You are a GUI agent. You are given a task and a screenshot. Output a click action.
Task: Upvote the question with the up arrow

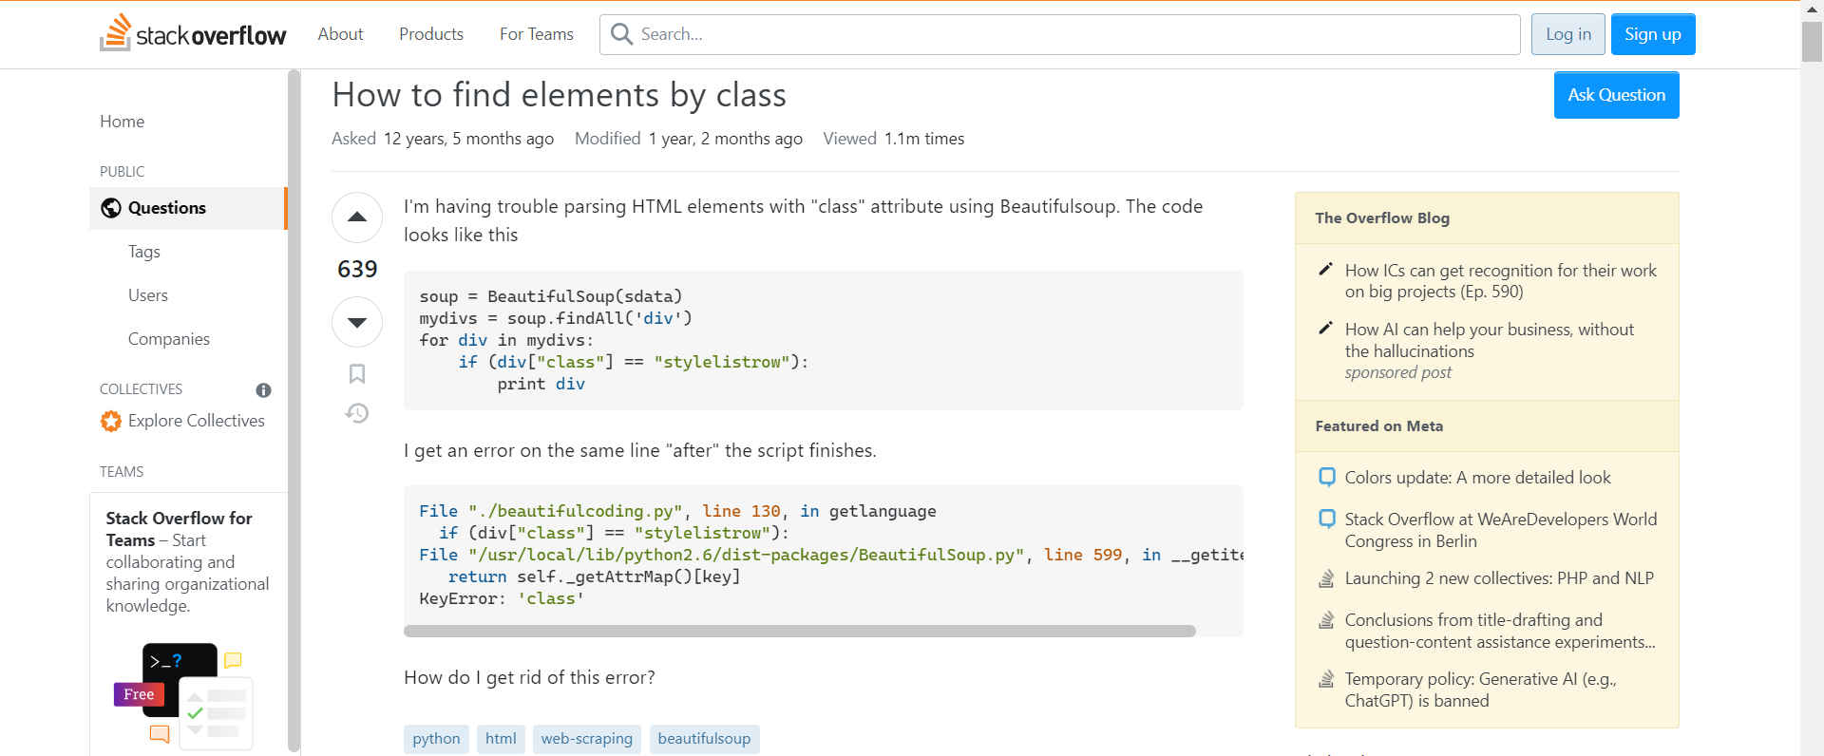[357, 217]
